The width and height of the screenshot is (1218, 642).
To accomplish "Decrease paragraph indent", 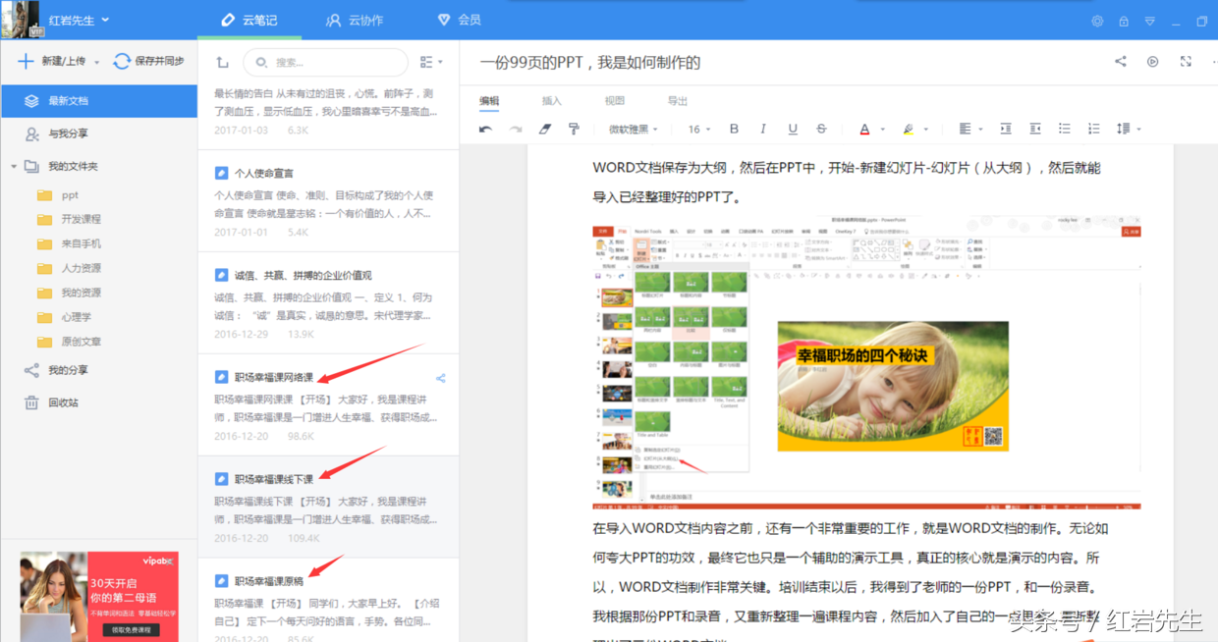I will point(1035,129).
